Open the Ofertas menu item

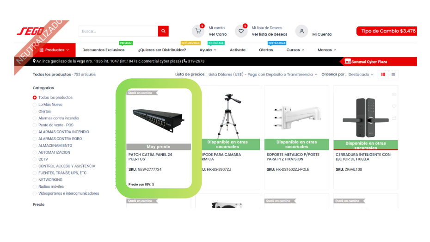pos(266,50)
